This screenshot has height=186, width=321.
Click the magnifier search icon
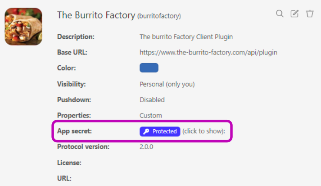280,14
